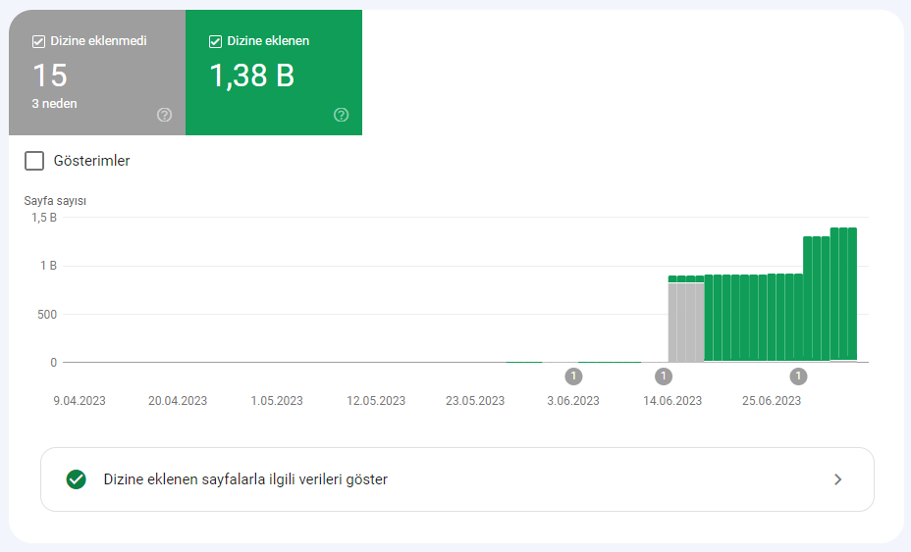Open Dizine eklenen sayfalarla ilgili verileri göster
Image resolution: width=911 pixels, height=552 pixels.
point(457,479)
